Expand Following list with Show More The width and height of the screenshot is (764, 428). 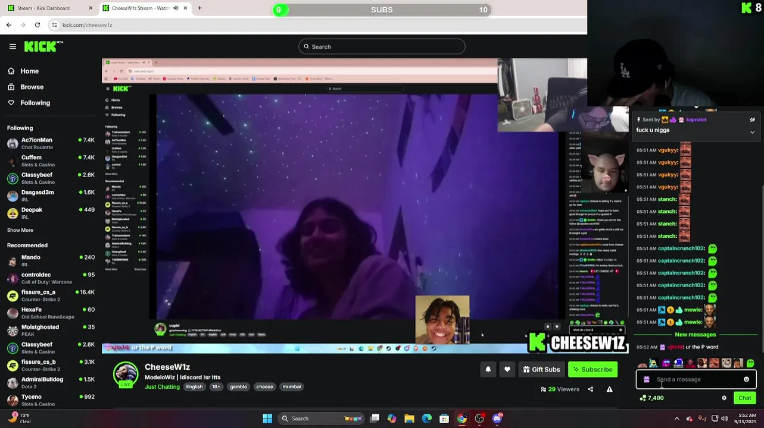20,230
